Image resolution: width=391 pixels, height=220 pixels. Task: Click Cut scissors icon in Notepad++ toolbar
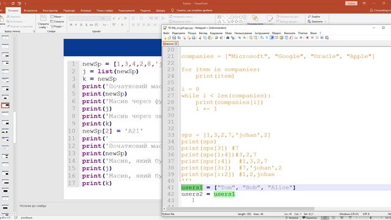point(200,38)
